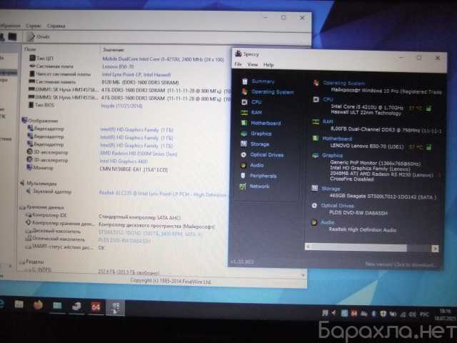457x343 pixels.
Task: Click the taskbar clock
Action: pyautogui.click(x=446, y=314)
